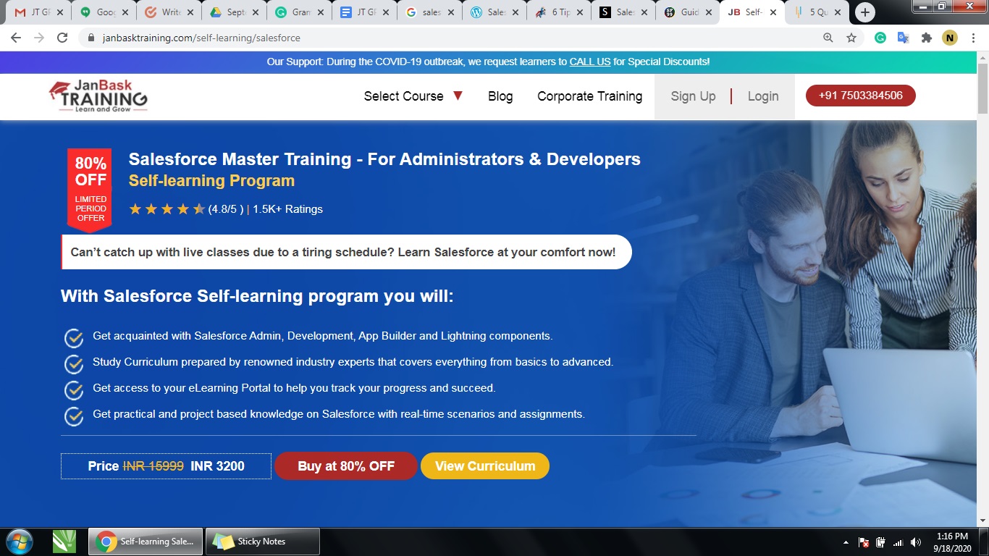Click the 'Self-learning Program' subtitle
Screen dimensions: 989x556
pyautogui.click(x=211, y=181)
